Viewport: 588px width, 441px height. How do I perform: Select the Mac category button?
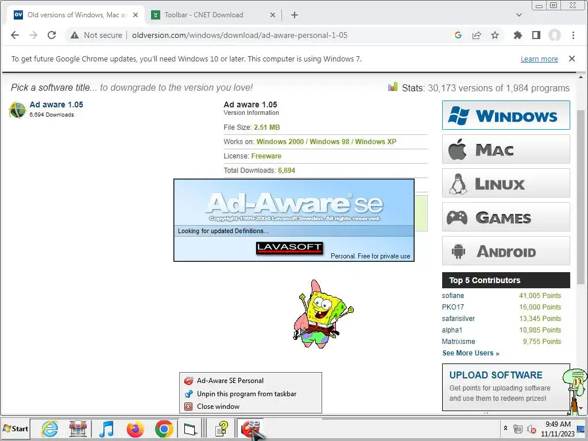click(506, 149)
